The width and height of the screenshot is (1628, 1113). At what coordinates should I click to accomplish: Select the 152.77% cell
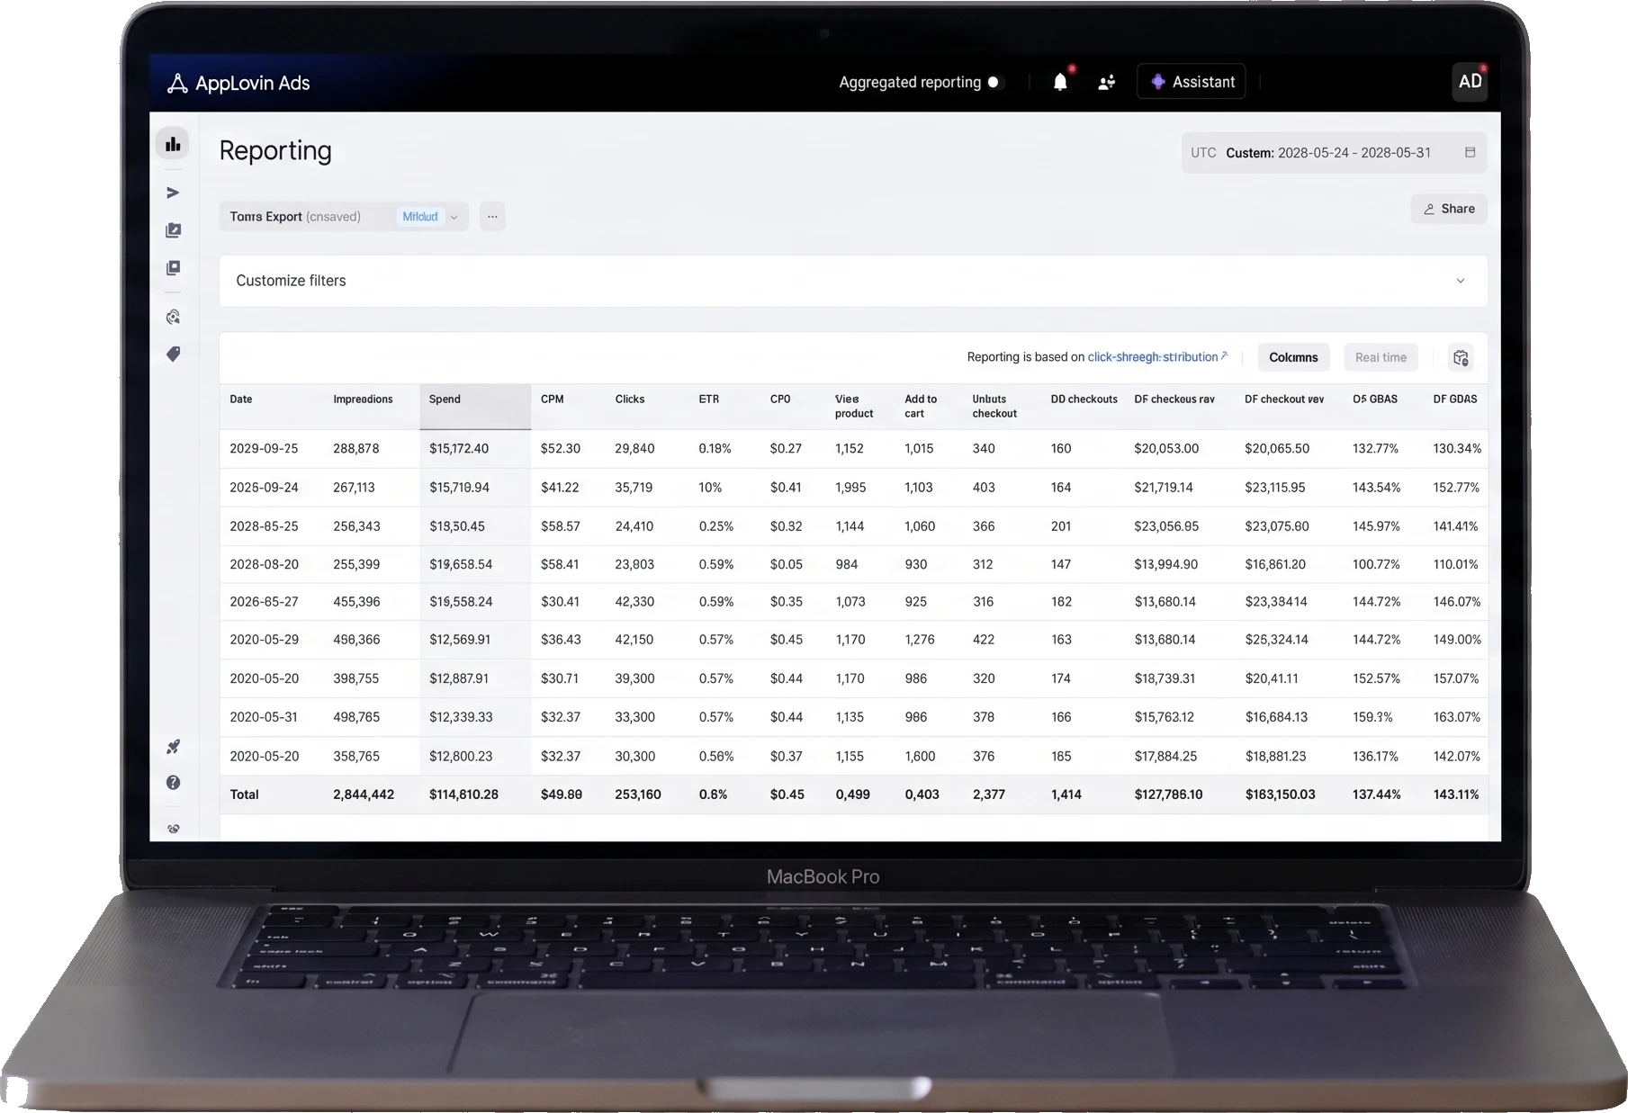[1456, 488]
